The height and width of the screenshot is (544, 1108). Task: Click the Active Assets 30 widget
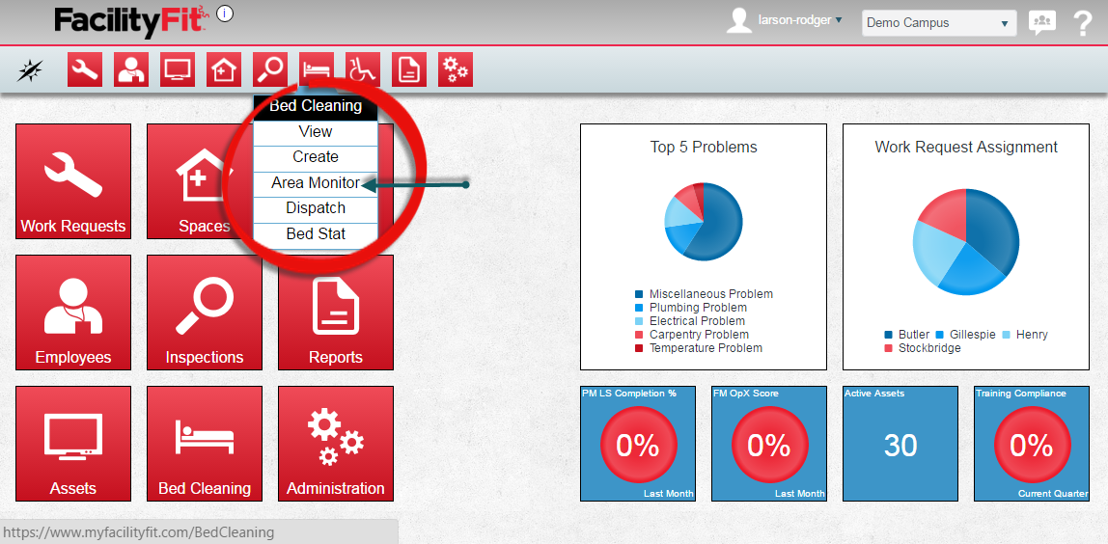tap(900, 444)
